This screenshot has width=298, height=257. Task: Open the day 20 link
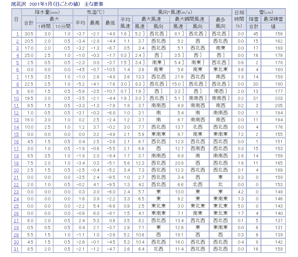16,170
